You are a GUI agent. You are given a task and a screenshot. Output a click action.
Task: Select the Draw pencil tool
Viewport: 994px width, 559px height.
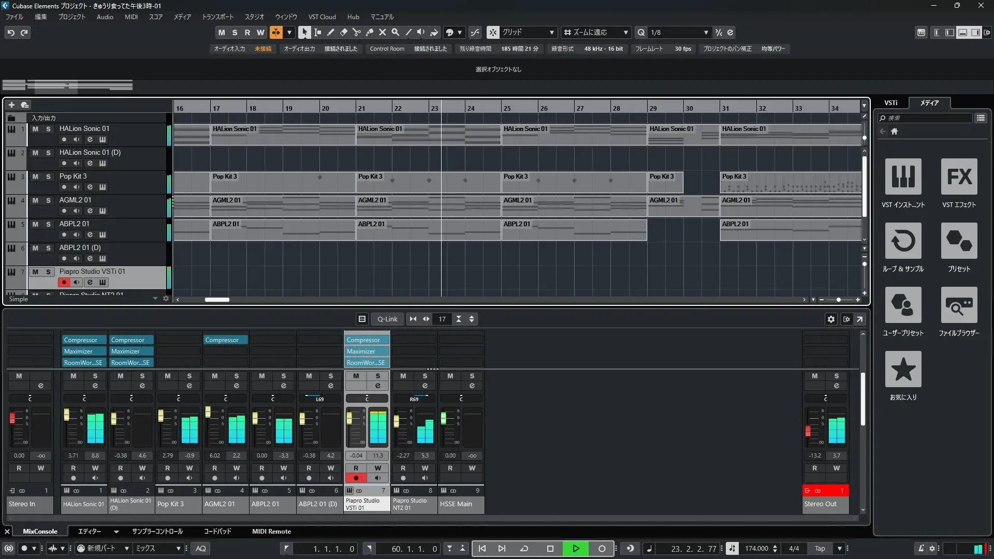coord(330,32)
